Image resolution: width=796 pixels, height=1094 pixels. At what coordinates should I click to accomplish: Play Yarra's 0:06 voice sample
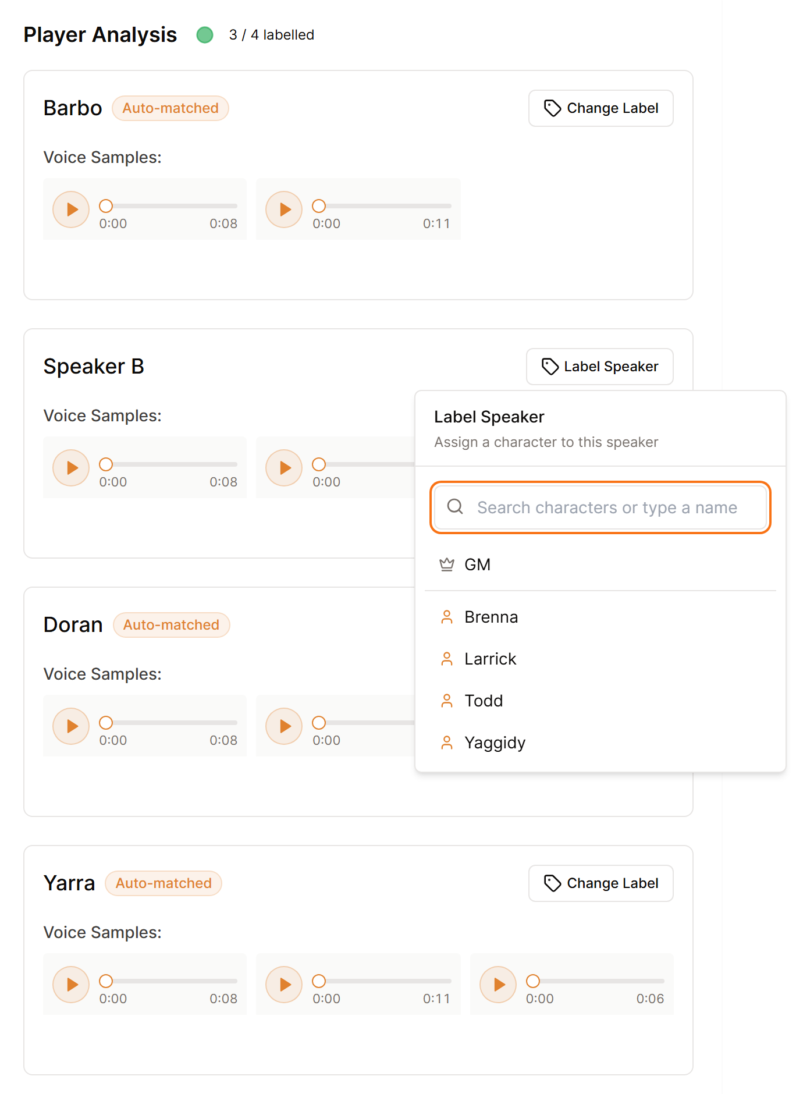[498, 985]
